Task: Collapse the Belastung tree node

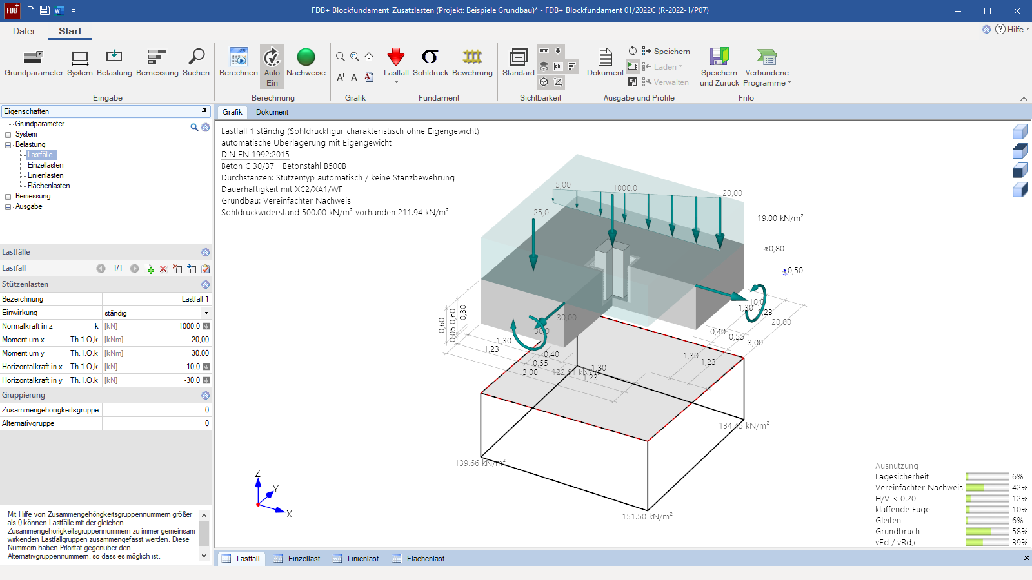Action: click(x=8, y=145)
